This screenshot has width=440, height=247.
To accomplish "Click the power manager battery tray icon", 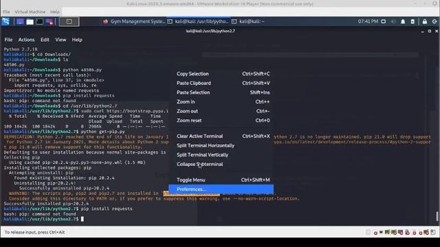I will click(412, 21).
